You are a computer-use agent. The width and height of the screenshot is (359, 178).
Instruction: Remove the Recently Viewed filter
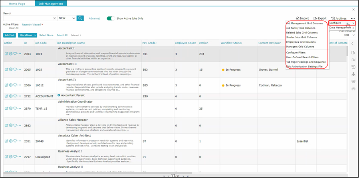42,24
